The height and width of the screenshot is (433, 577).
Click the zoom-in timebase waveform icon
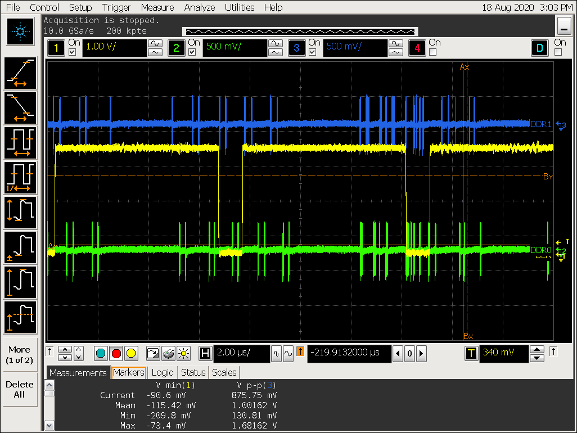(288, 354)
